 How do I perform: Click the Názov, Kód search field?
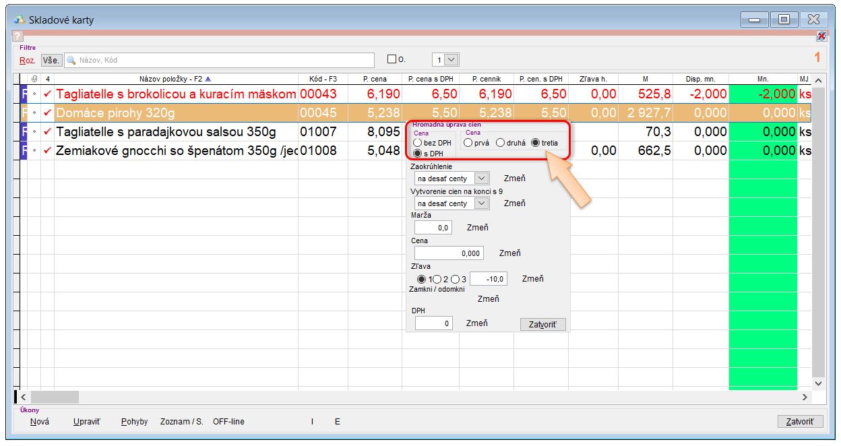pyautogui.click(x=222, y=60)
